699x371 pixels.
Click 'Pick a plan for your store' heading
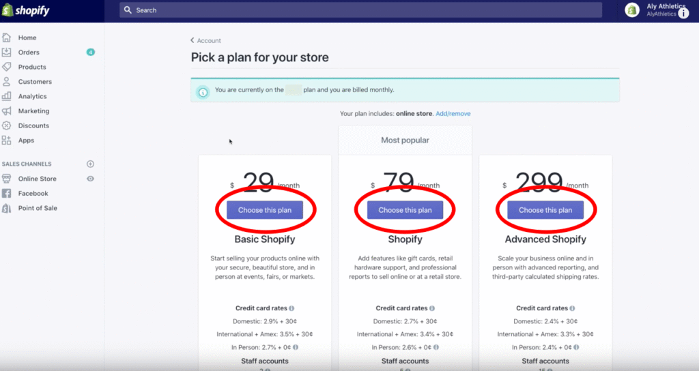[x=260, y=57]
